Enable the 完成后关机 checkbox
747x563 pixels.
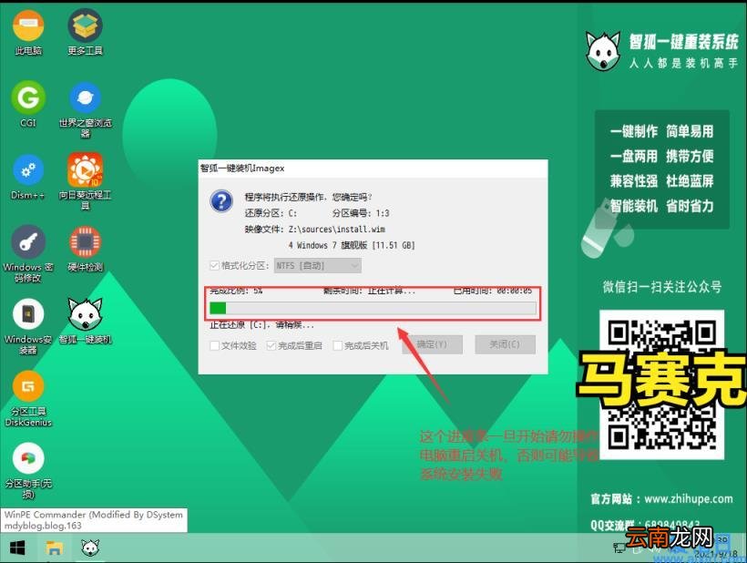[x=337, y=345]
